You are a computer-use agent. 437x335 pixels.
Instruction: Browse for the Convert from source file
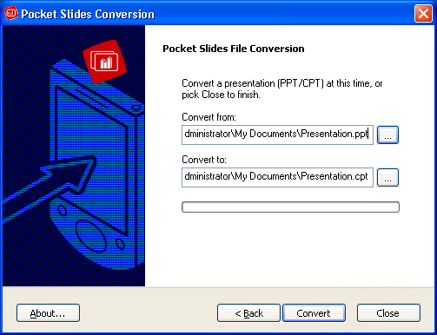[x=387, y=135]
